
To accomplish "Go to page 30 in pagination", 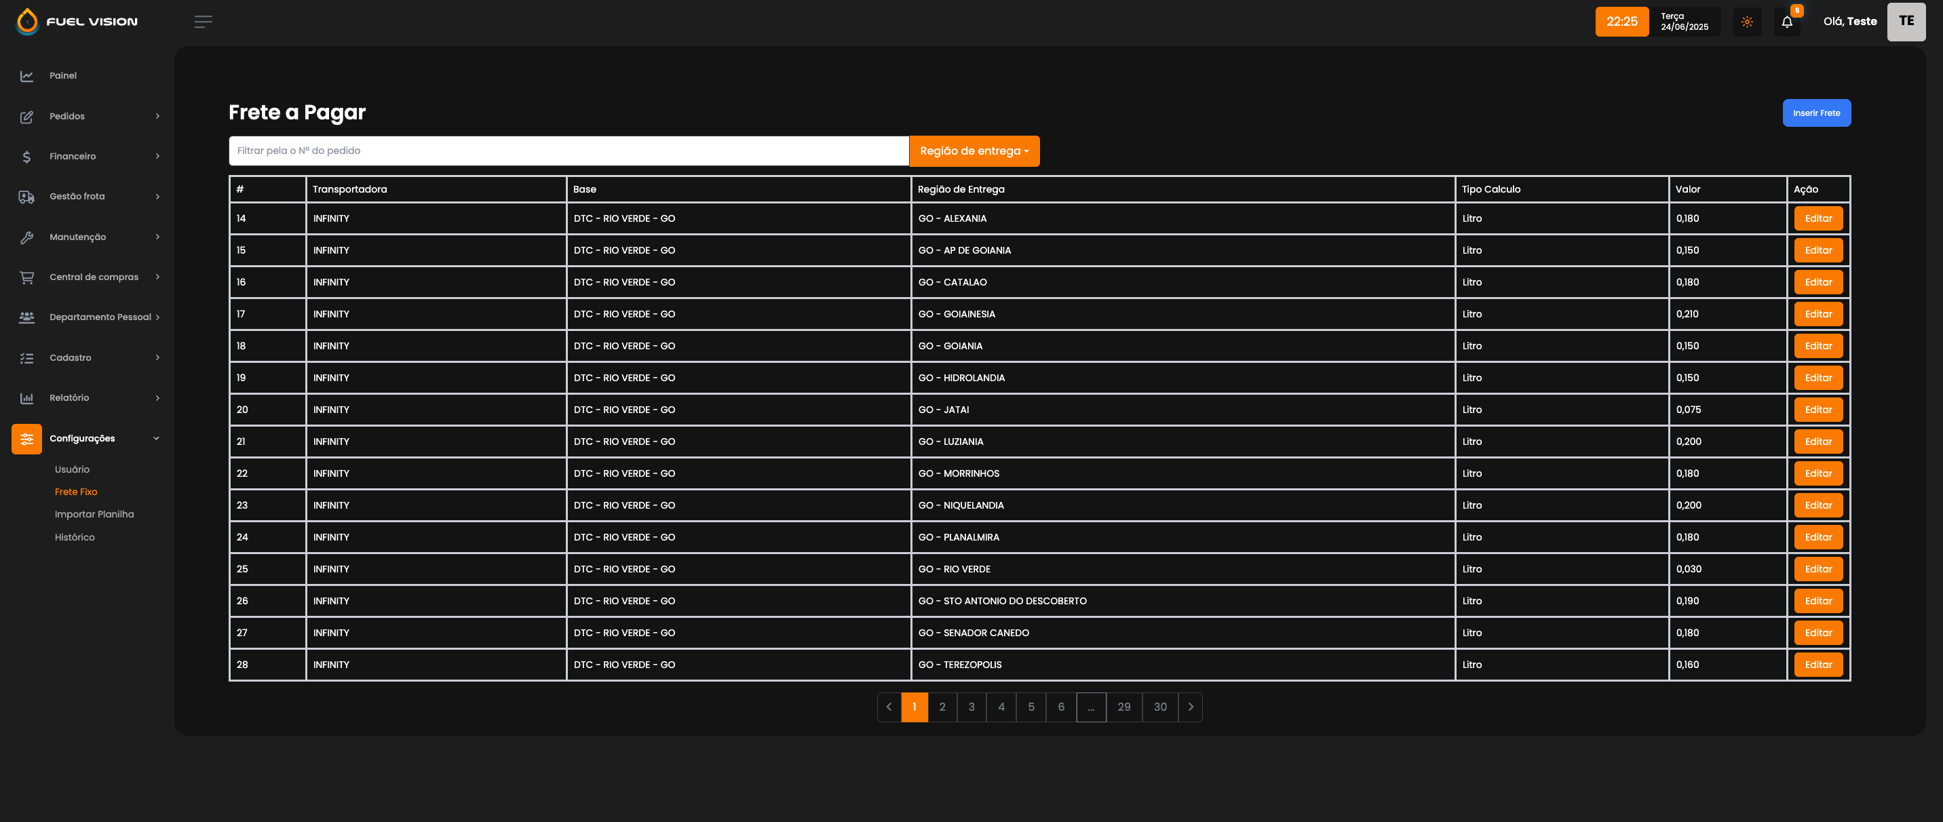I will coord(1159,707).
